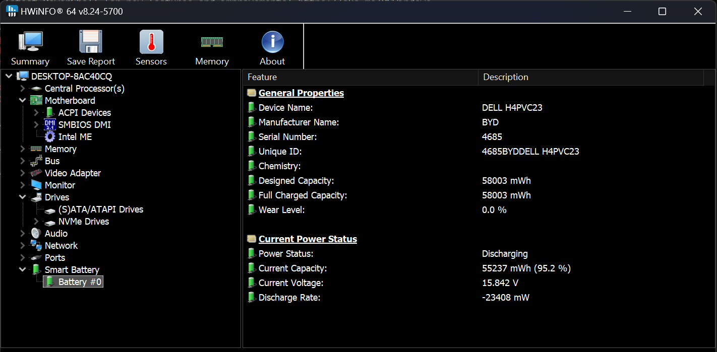
Task: Click the Memory module icon in the tree
Action: 36,149
